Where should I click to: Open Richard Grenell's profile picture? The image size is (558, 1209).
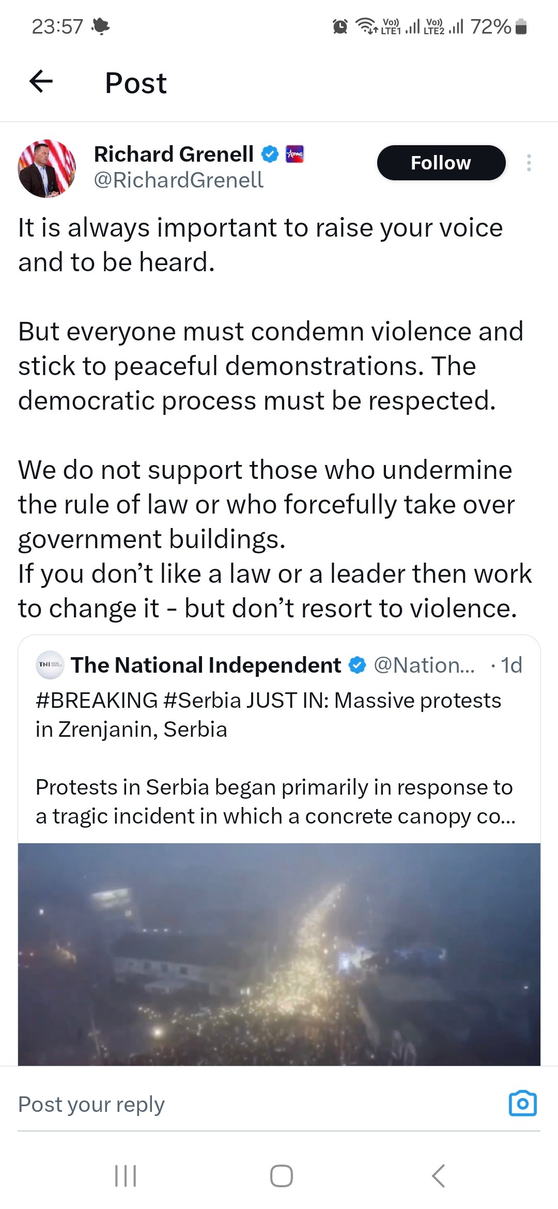[47, 168]
